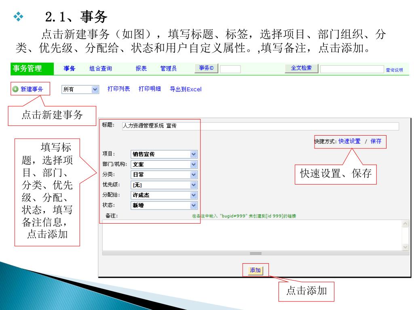Click inside the 备注 text area

point(252,235)
